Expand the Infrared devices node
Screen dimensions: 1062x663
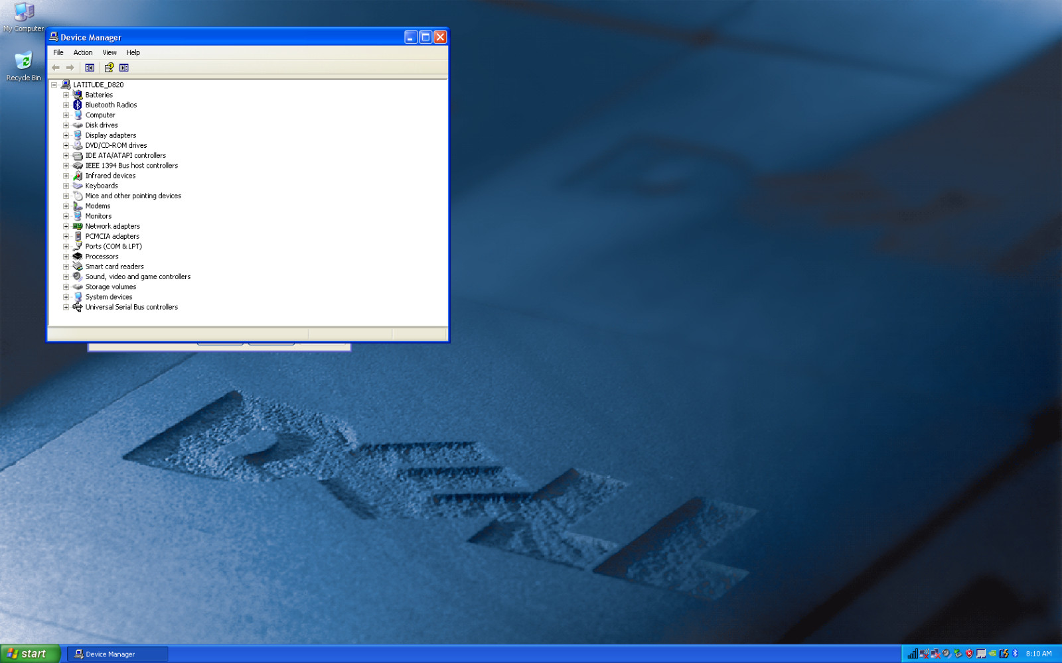[x=66, y=176]
